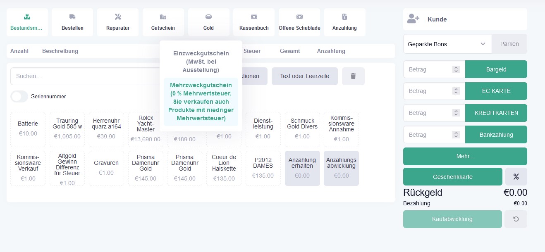The height and width of the screenshot is (252, 545).
Task: Click the trash delete icon button
Action: pyautogui.click(x=353, y=76)
